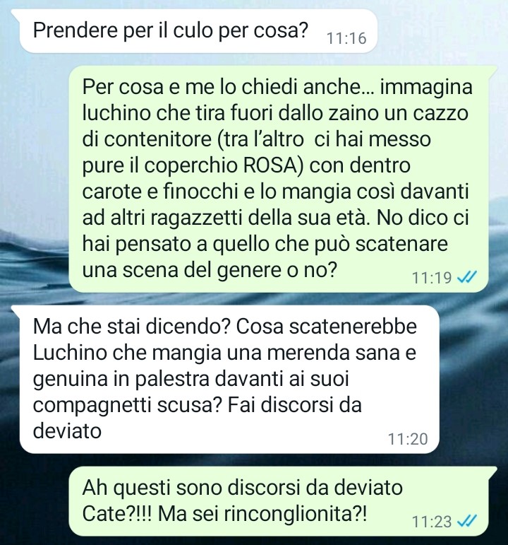This screenshot has width=508, height=545.
Task: Tap the words 'compagnetti scusa?' in the white bubble
Action: click(x=127, y=405)
